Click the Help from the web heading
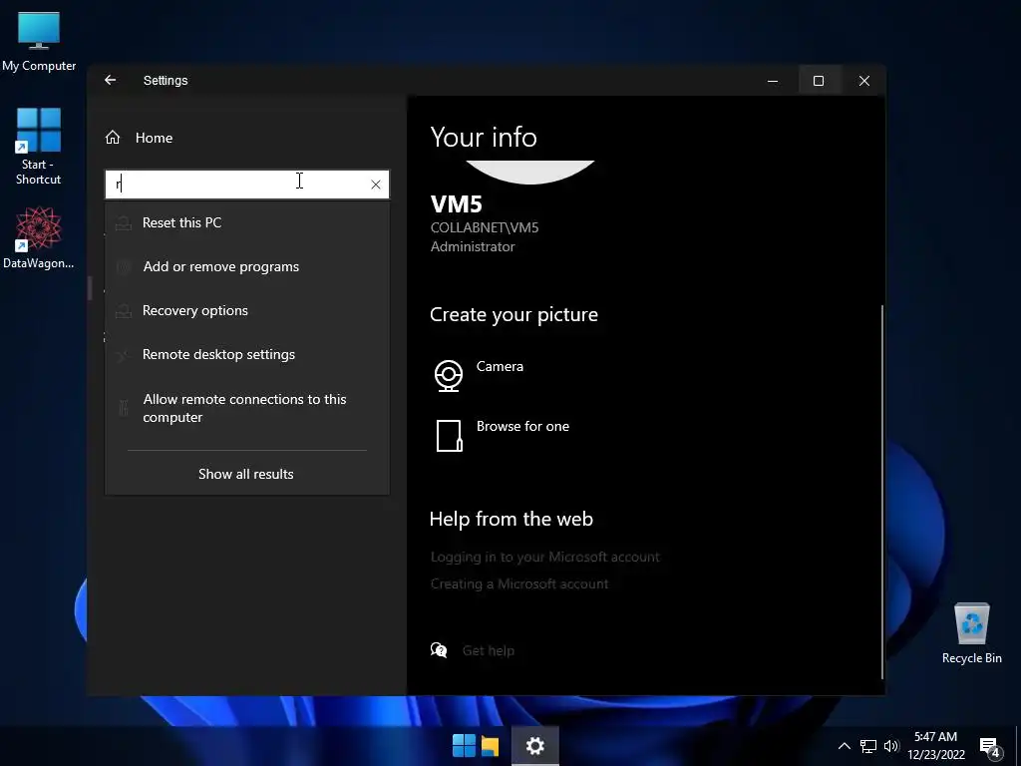This screenshot has height=766, width=1021. pyautogui.click(x=511, y=519)
